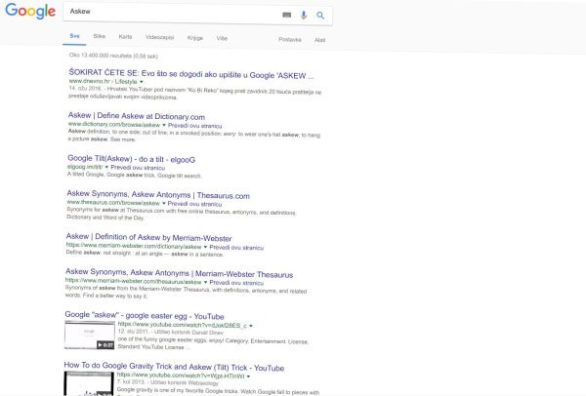The width and height of the screenshot is (586, 396).
Task: Open the Alati search tools
Action: click(319, 39)
